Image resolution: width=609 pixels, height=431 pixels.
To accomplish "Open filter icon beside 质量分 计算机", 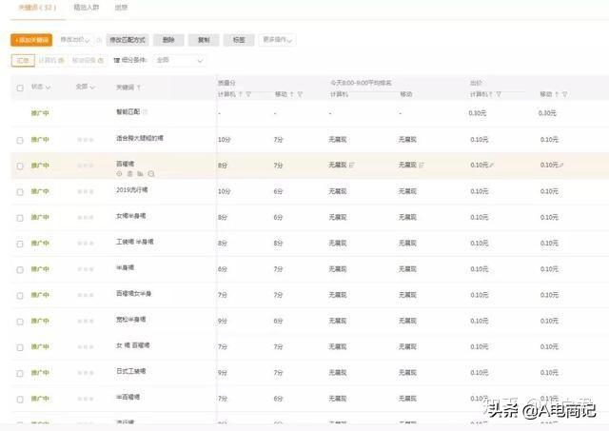I will (248, 94).
